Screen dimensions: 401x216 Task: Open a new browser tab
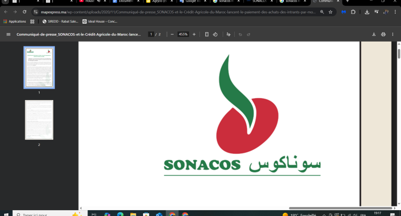tap(347, 1)
